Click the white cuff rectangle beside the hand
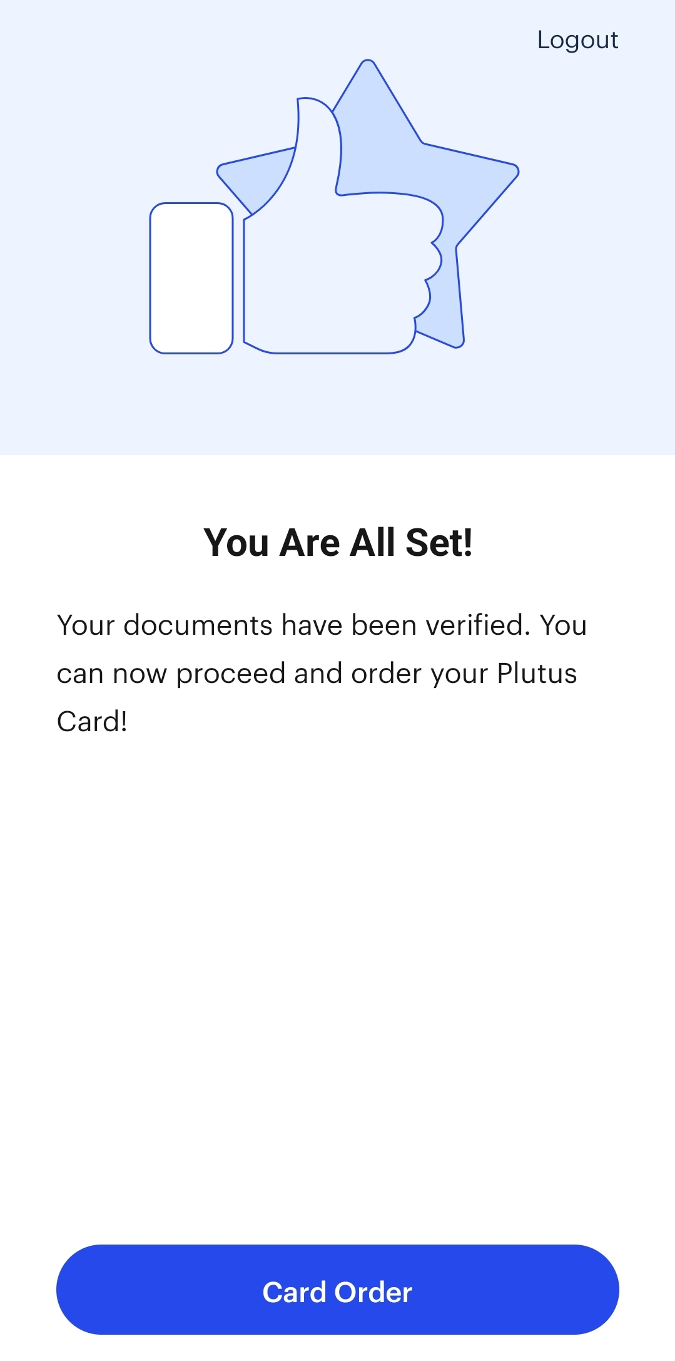This screenshot has height=1361, width=675. click(191, 278)
